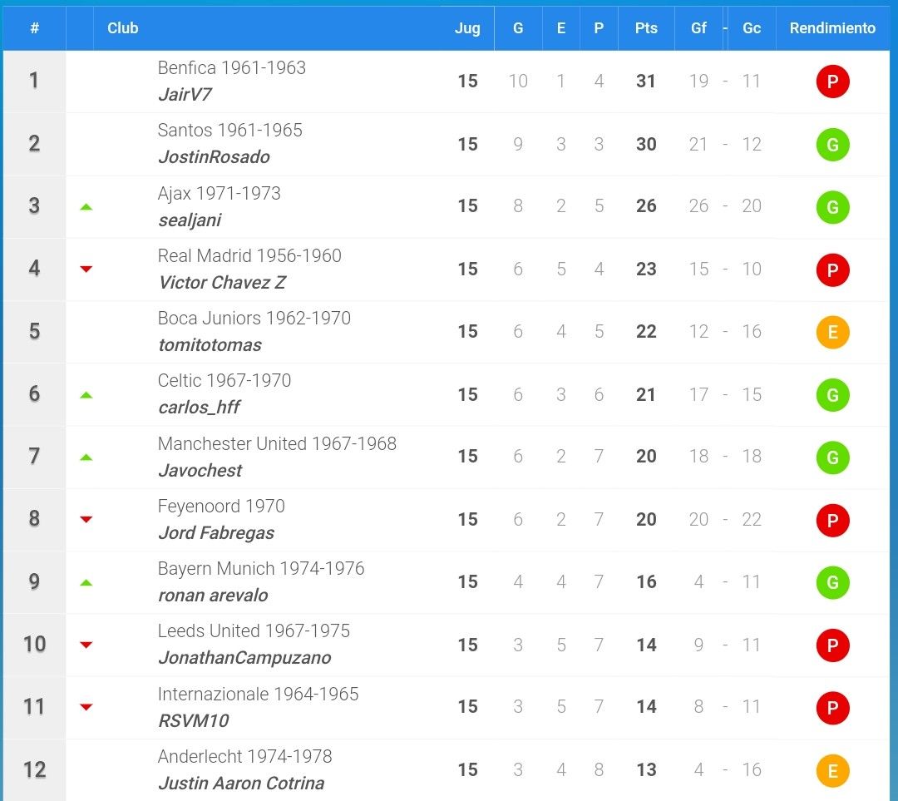Open user profile RSVM10

(x=194, y=721)
